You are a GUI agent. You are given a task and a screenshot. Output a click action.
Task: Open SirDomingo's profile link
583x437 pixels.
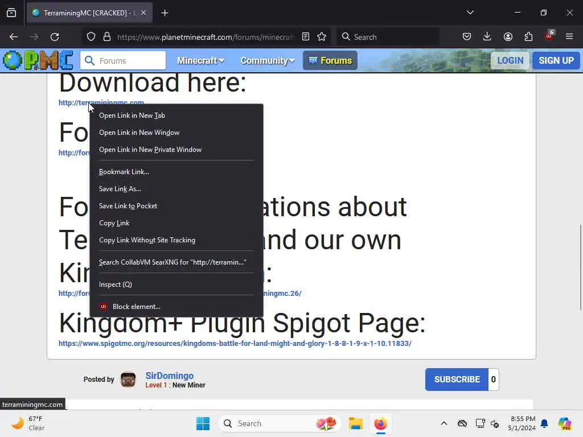tap(169, 376)
